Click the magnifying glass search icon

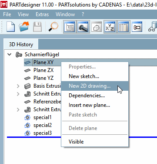point(53,27)
